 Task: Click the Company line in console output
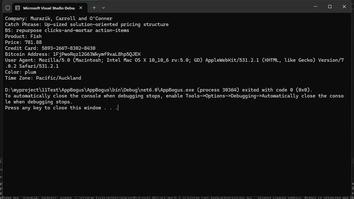[x=59, y=18]
